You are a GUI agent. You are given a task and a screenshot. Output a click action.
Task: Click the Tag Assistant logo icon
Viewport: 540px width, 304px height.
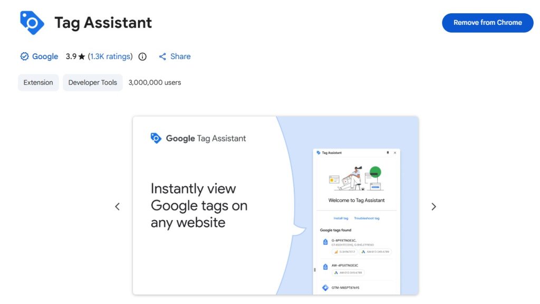click(x=32, y=22)
